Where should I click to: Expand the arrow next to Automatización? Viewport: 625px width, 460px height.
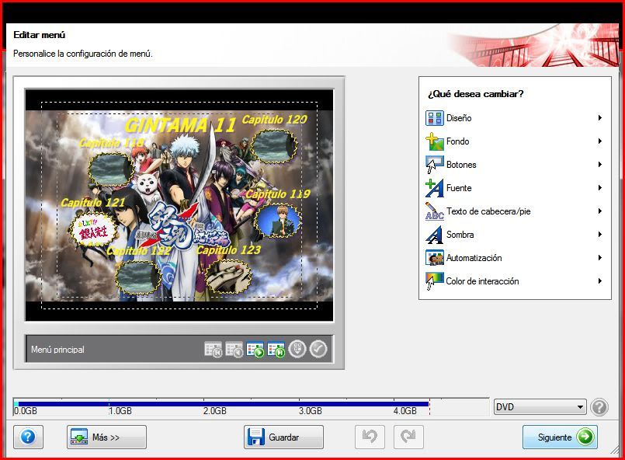coord(599,258)
